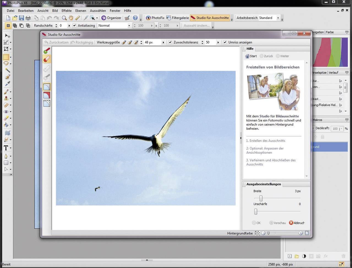Click the open folder icon in toolbar
The height and width of the screenshot is (268, 352).
(15, 18)
